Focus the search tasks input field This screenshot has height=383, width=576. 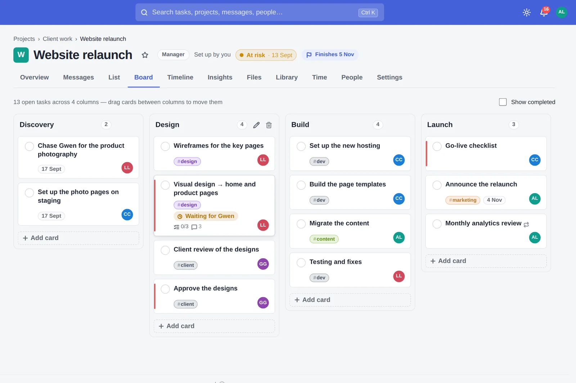(260, 12)
